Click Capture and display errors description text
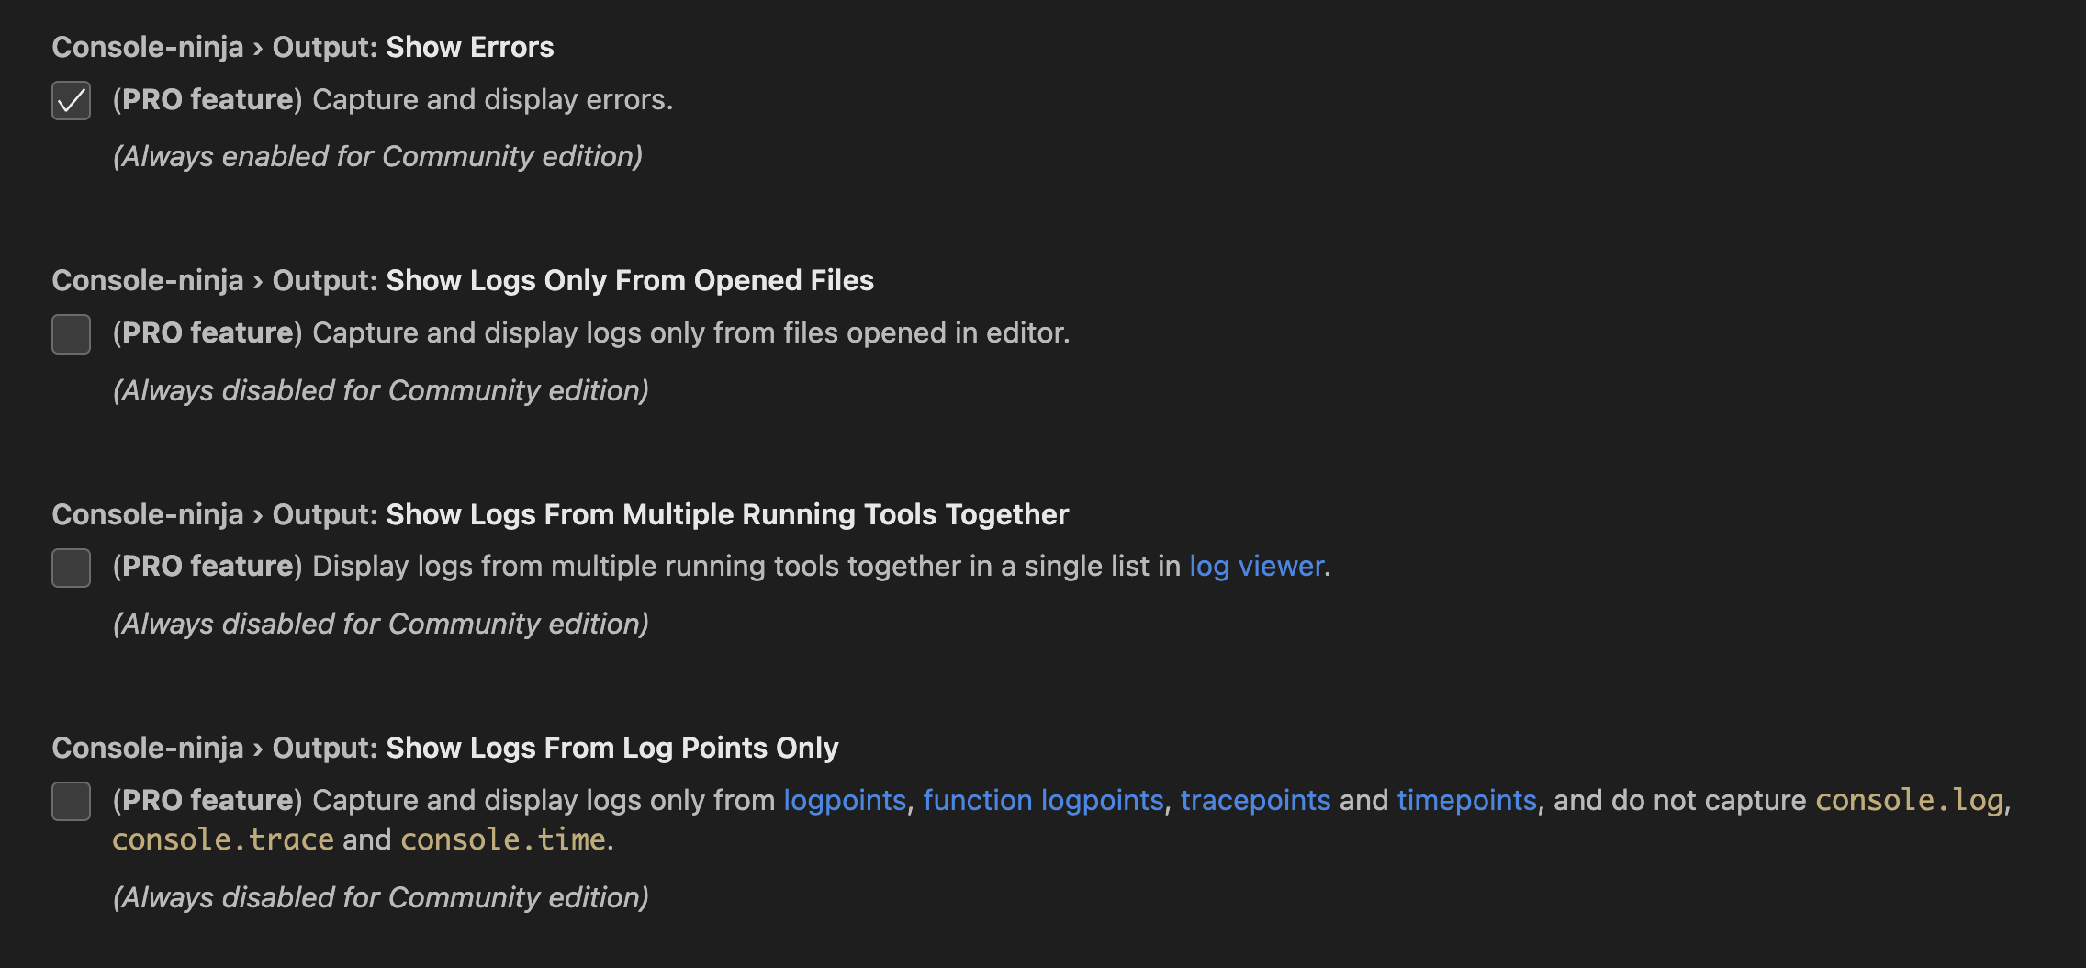 [491, 99]
